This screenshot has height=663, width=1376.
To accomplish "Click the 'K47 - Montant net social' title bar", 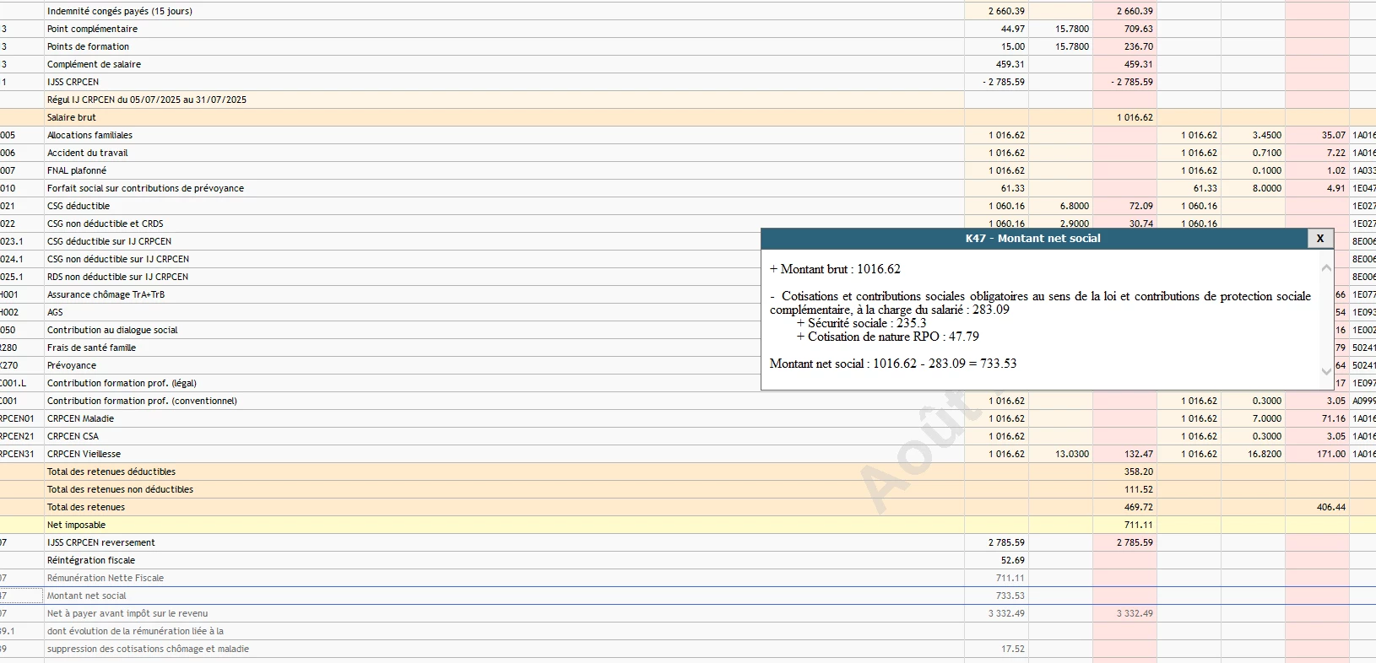I will tap(1033, 239).
